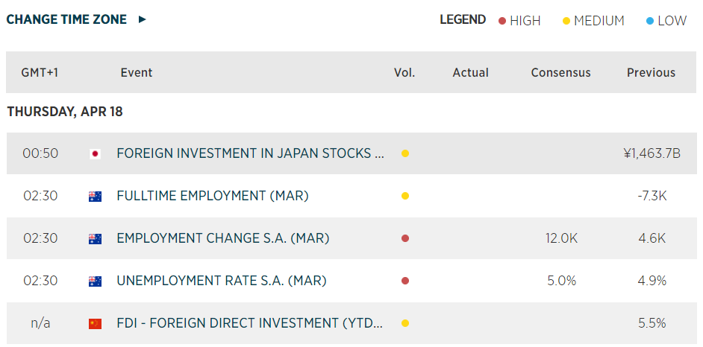Screen dimensions: 703x347
Task: Expand the Change Time Zone arrow
Action: [x=143, y=19]
